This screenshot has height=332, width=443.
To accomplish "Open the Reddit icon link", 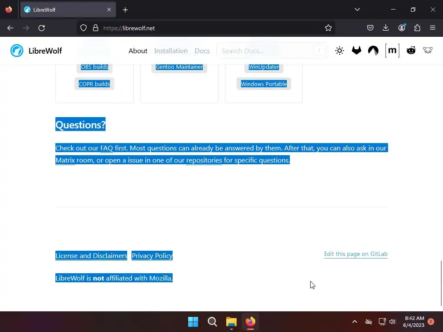I will tap(411, 51).
